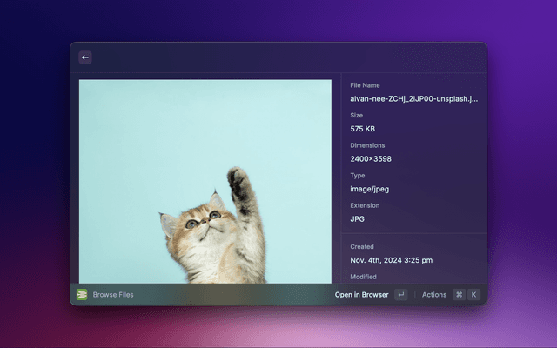Click the Command key symbol
Screen dimensions: 557x348
[459, 294]
